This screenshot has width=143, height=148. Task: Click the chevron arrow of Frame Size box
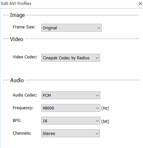click(x=99, y=28)
